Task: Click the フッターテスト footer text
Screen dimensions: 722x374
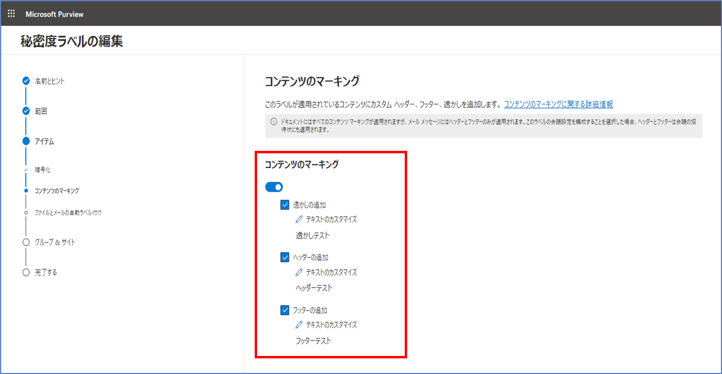Action: pos(313,341)
